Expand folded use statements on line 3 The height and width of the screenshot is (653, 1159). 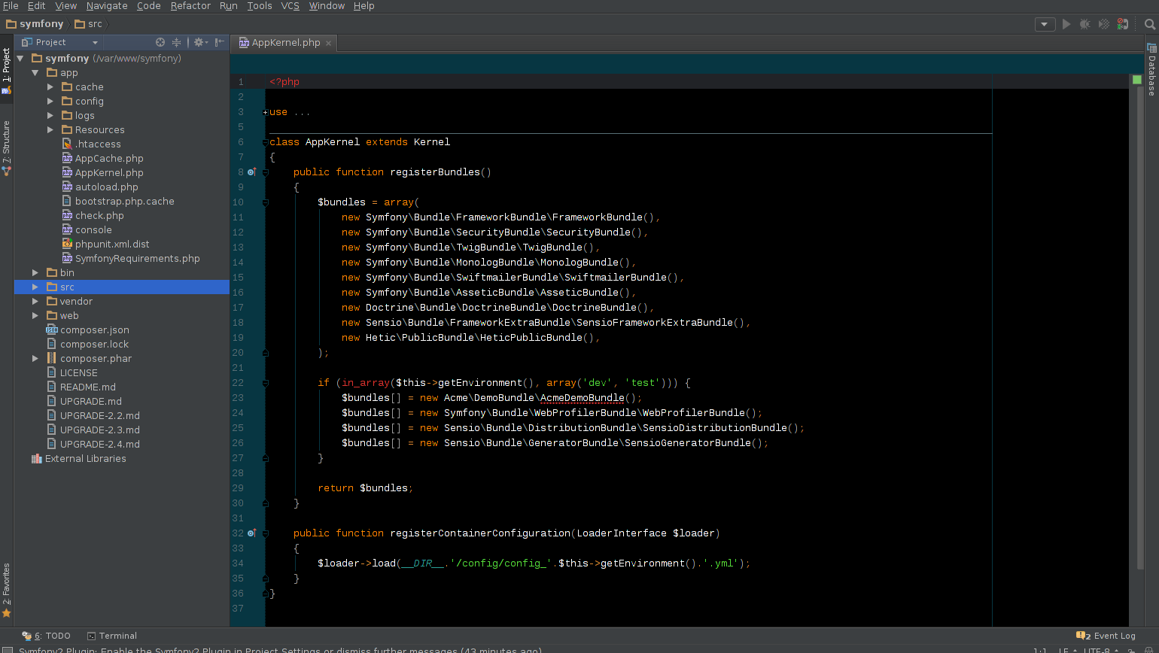(265, 112)
